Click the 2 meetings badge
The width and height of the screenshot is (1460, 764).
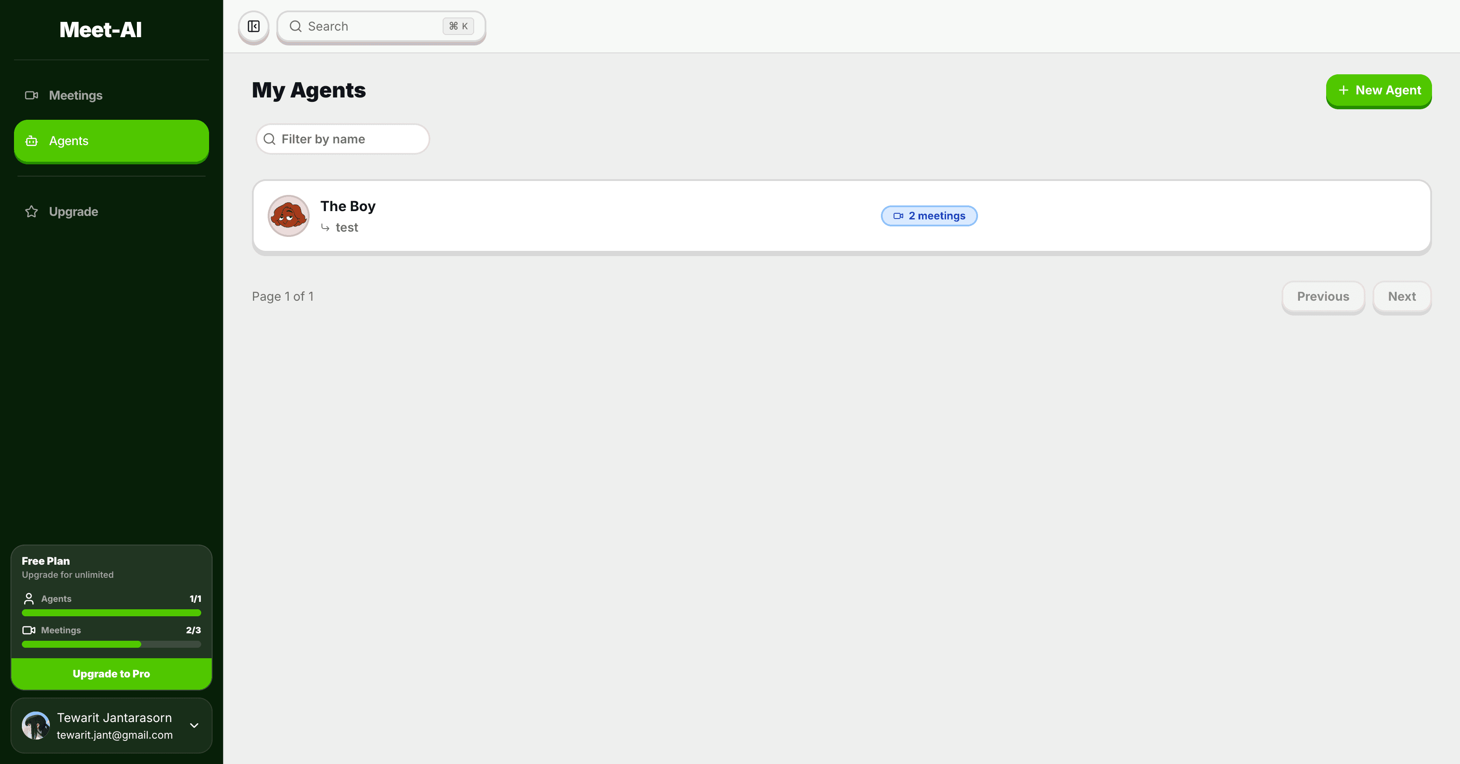pos(929,216)
